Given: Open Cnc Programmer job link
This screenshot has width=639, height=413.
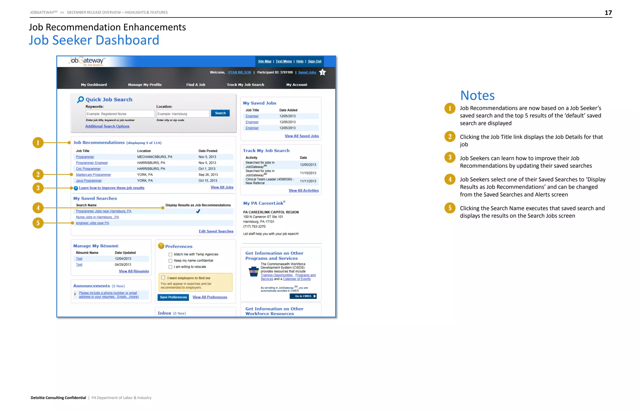Looking at the screenshot, I should 88,169.
